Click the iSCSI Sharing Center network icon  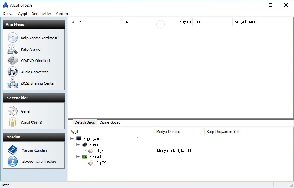(13, 83)
